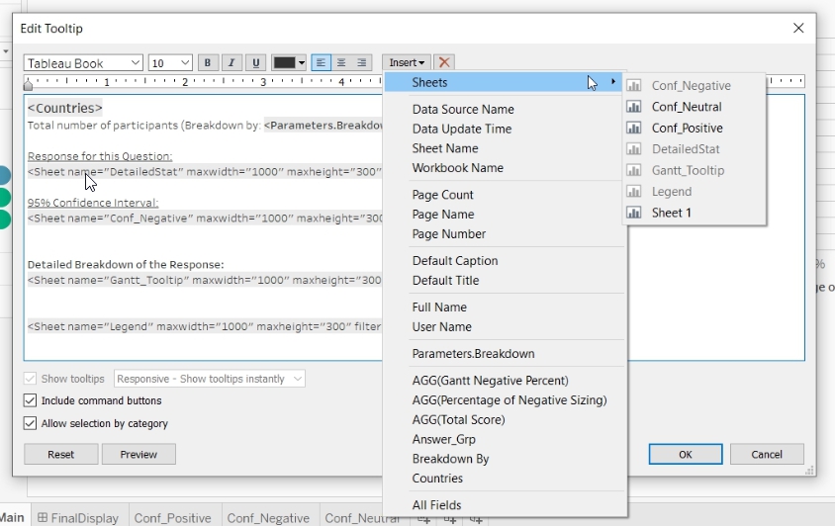
Task: Toggle bold text formatting
Action: (x=208, y=63)
